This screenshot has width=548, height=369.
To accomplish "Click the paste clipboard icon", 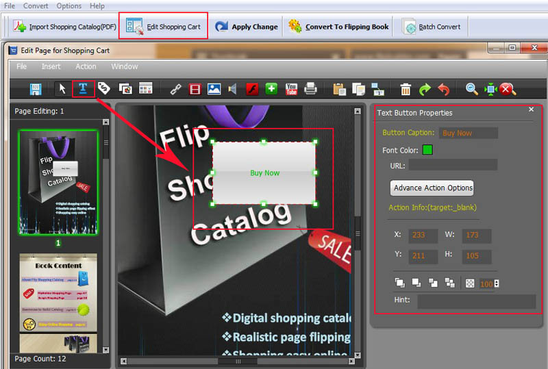I will pyautogui.click(x=339, y=90).
